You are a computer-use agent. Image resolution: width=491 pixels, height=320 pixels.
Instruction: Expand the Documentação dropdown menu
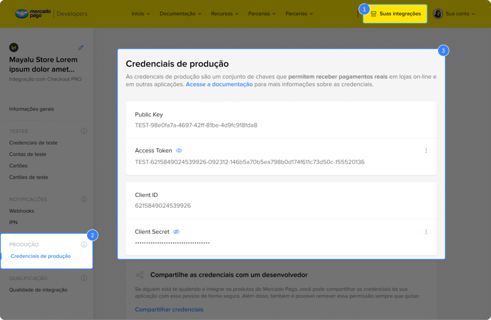click(180, 13)
